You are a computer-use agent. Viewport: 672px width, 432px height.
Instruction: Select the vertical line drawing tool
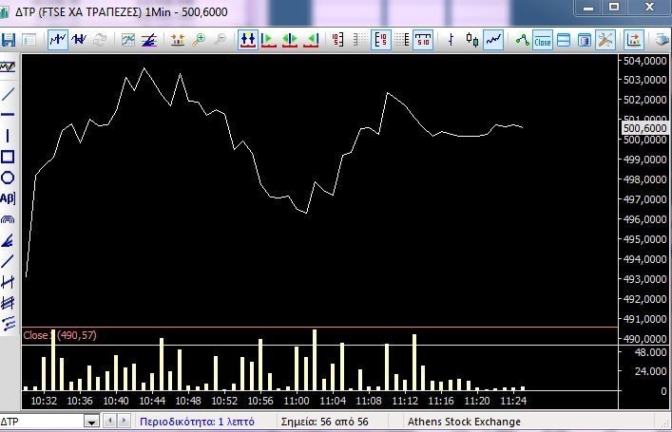(x=9, y=136)
